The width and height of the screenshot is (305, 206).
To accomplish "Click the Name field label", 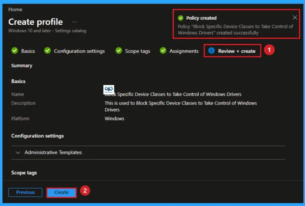I will (x=18, y=94).
